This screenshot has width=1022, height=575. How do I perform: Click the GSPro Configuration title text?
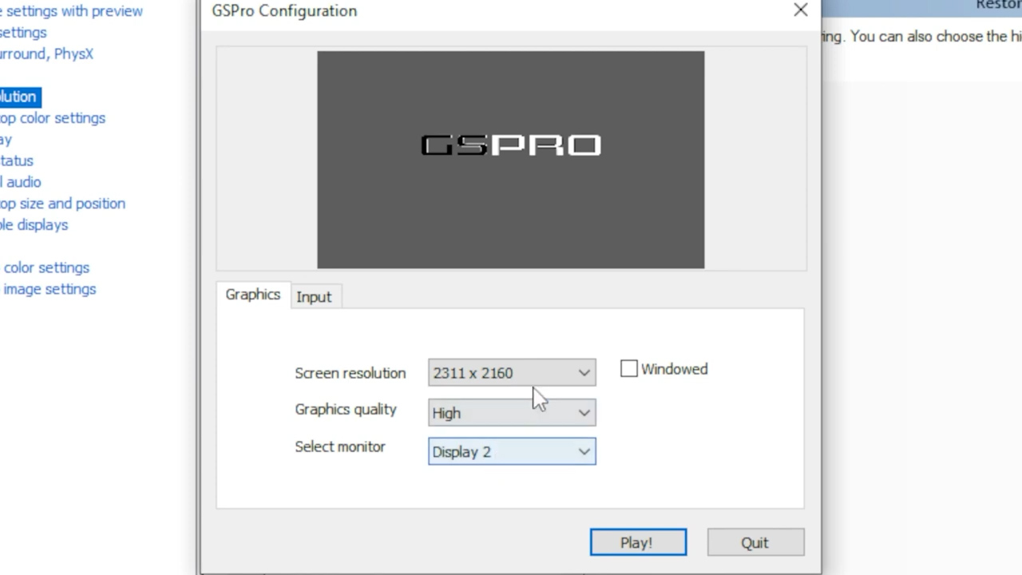284,11
